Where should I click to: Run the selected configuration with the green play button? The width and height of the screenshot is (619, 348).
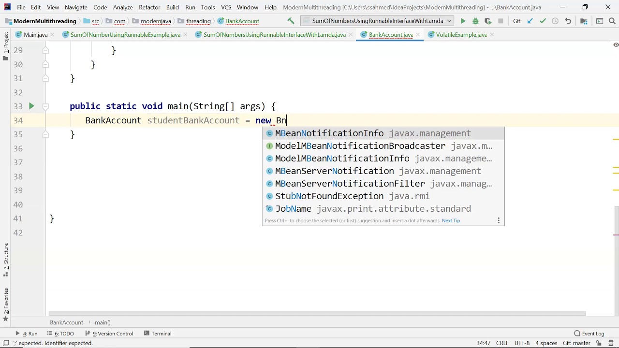click(x=463, y=21)
